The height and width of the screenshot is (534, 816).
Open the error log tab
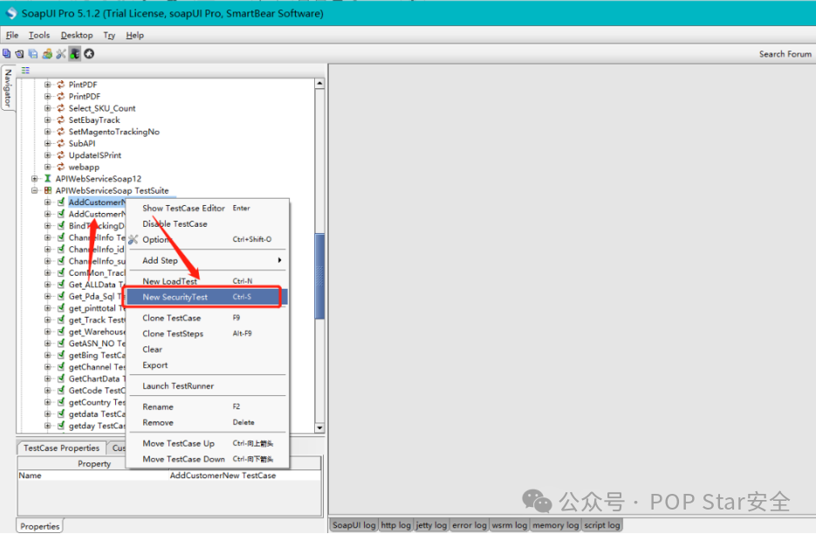coord(470,525)
